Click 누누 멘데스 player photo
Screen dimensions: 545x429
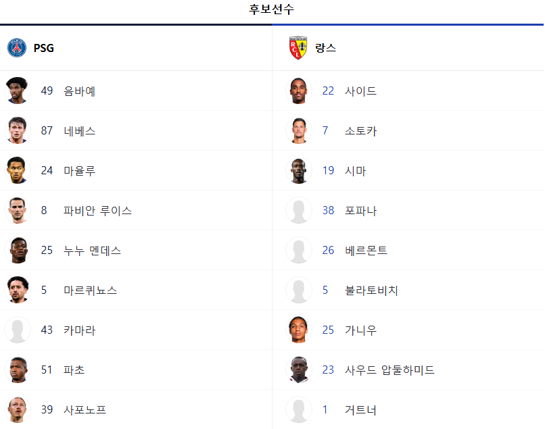tap(18, 250)
